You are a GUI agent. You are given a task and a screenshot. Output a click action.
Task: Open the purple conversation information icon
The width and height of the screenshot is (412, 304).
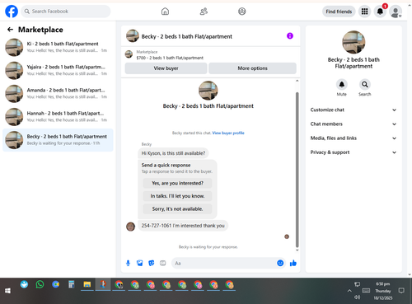(x=290, y=35)
